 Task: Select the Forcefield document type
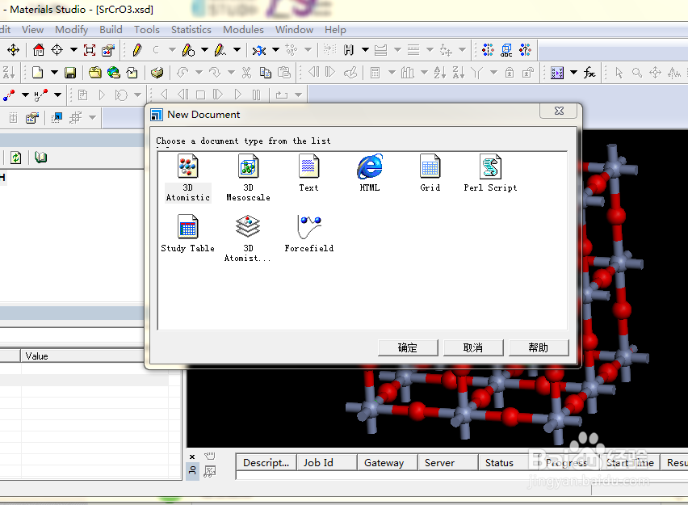click(x=309, y=234)
